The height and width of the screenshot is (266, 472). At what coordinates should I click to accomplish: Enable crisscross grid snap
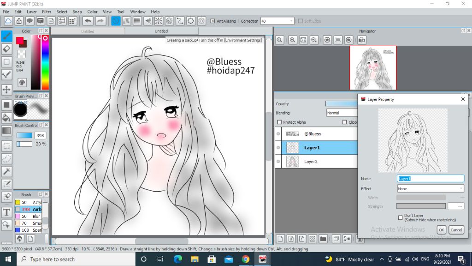tap(137, 21)
